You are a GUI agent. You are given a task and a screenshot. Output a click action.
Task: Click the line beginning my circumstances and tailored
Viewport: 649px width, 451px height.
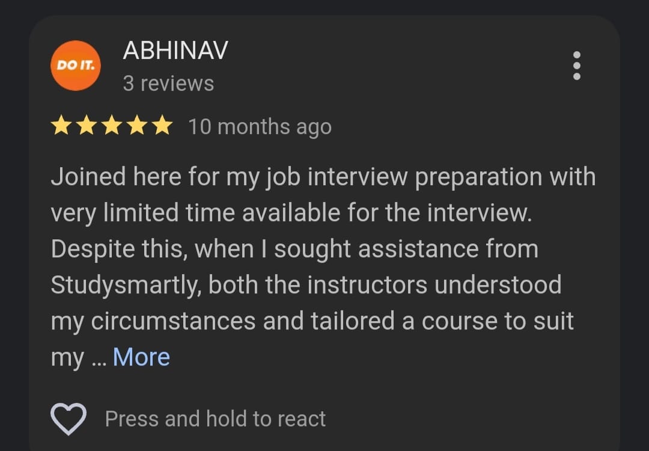tap(312, 322)
